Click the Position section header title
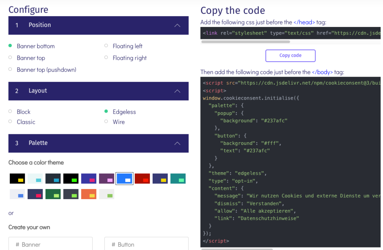Viewport: 383px width, 250px height. point(40,25)
